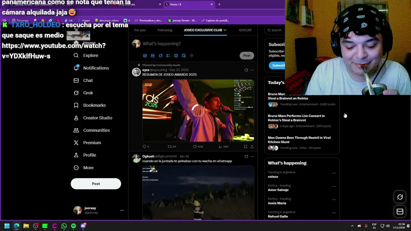The height and width of the screenshot is (231, 411).
Task: Open WhatsApp from the taskbar
Action: (64, 226)
